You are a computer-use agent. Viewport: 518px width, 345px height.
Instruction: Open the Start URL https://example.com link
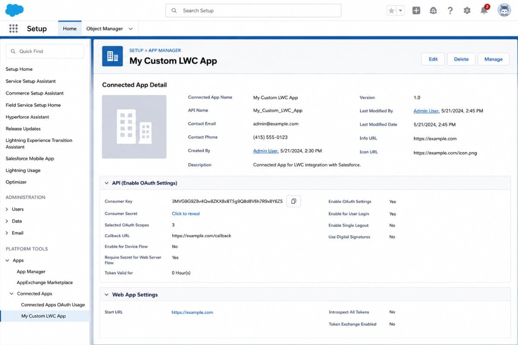click(x=192, y=312)
